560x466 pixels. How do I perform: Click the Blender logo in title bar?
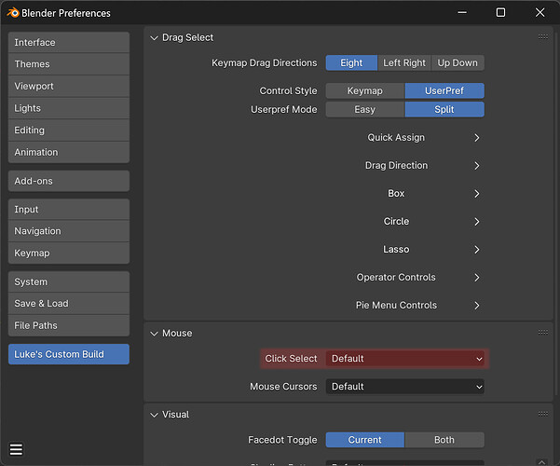tap(13, 13)
